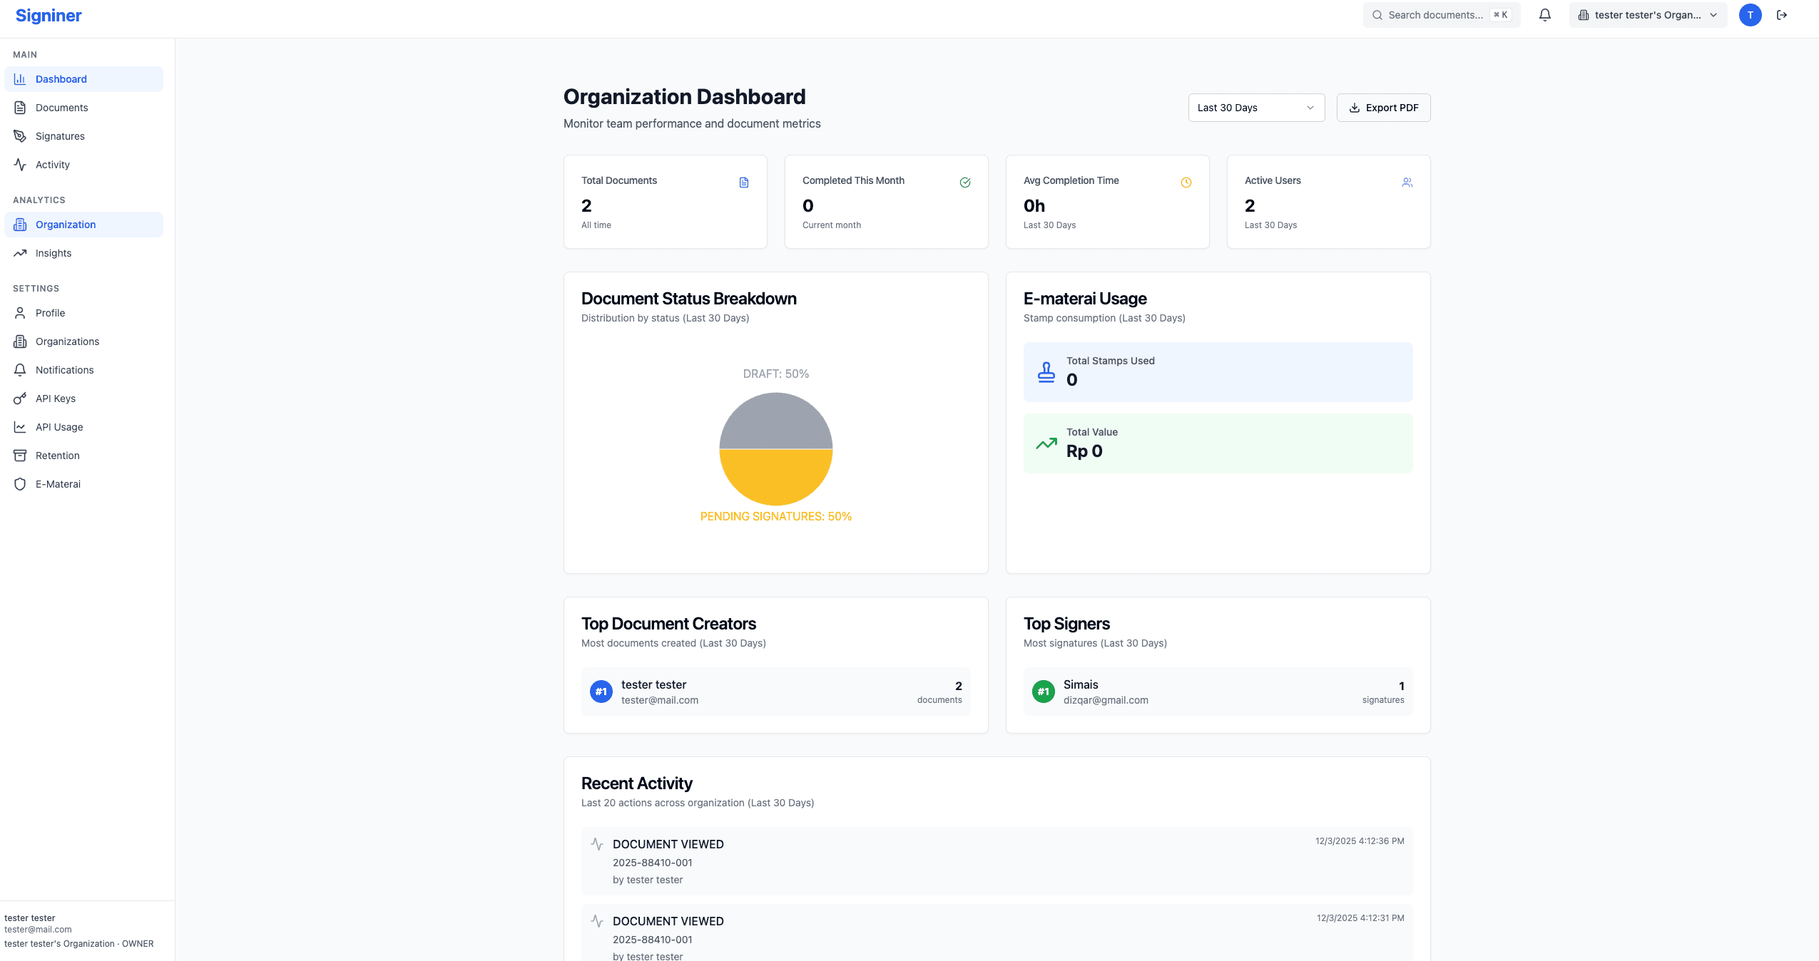Expand the organization switcher chevron
This screenshot has width=1819, height=961.
click(1713, 14)
